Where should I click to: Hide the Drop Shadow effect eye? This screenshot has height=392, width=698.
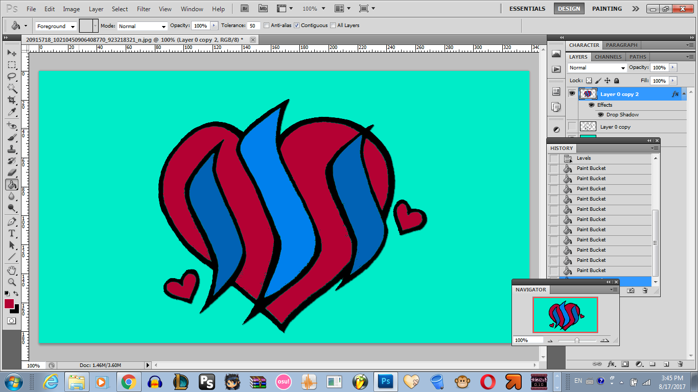(x=600, y=115)
